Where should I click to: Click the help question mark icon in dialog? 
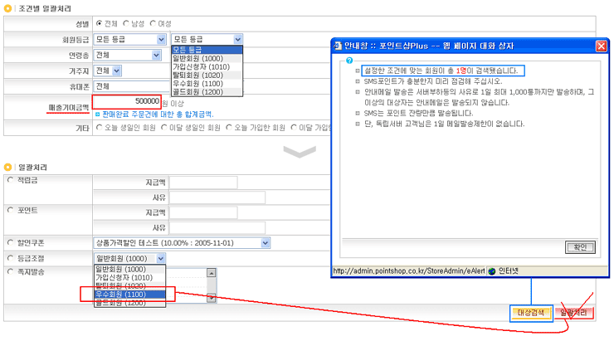click(x=349, y=61)
